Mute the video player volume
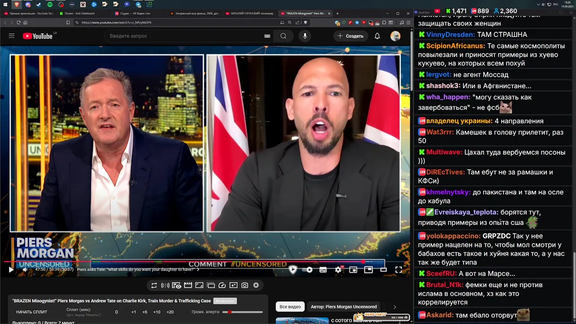Screen dimensions: 576x324 (25, 270)
